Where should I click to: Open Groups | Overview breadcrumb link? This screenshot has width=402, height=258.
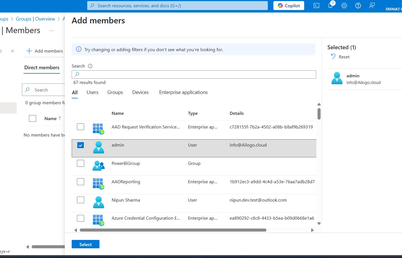[36, 19]
